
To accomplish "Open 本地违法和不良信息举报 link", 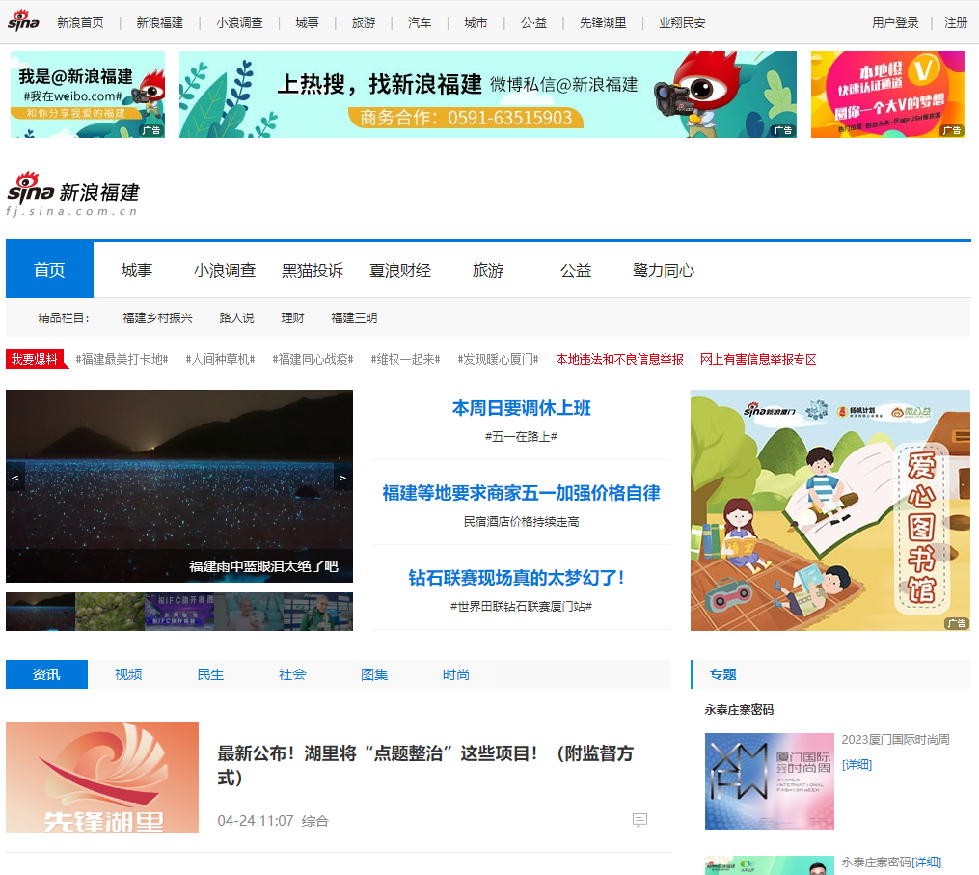I will (619, 359).
